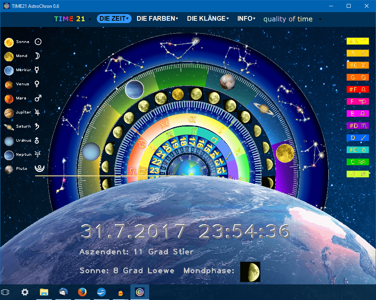
Task: Switch to Thunderbird on the taskbar
Action: point(63,292)
